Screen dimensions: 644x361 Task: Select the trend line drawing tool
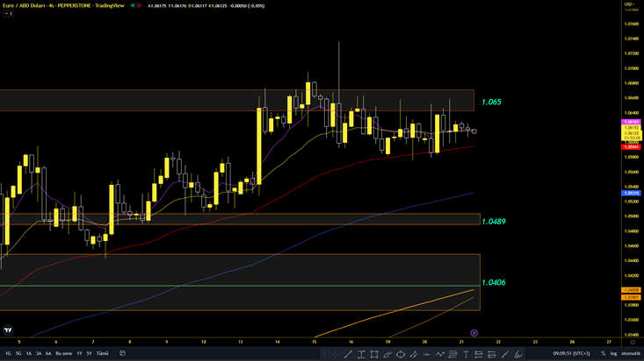[x=348, y=354]
